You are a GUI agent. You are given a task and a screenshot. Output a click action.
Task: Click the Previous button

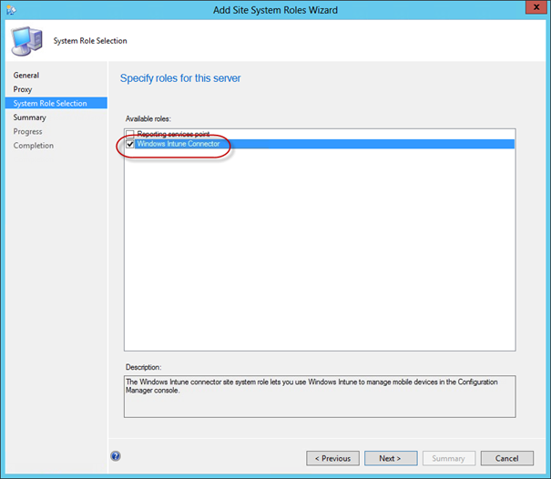(x=332, y=458)
